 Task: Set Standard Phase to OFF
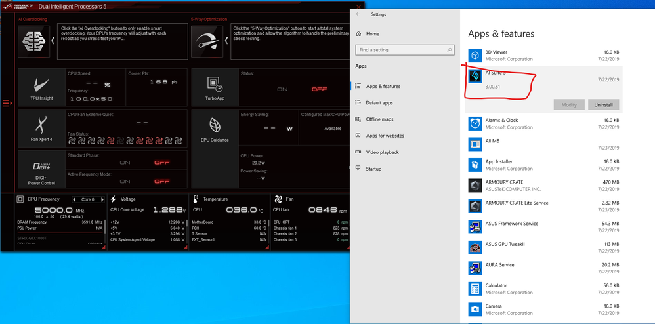coord(162,163)
